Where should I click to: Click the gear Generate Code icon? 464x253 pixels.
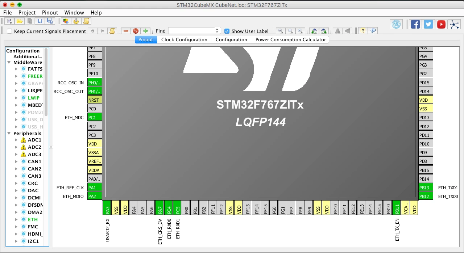click(x=76, y=21)
